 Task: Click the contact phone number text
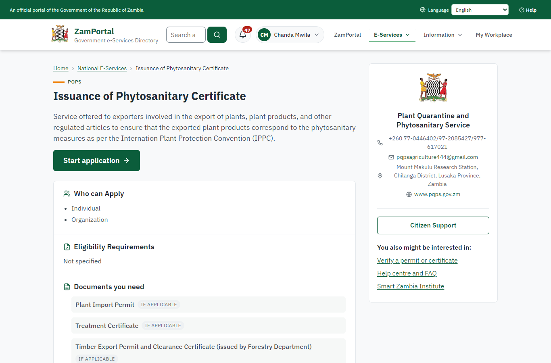(437, 143)
